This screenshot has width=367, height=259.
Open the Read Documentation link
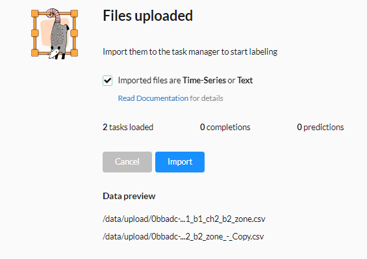(153, 98)
